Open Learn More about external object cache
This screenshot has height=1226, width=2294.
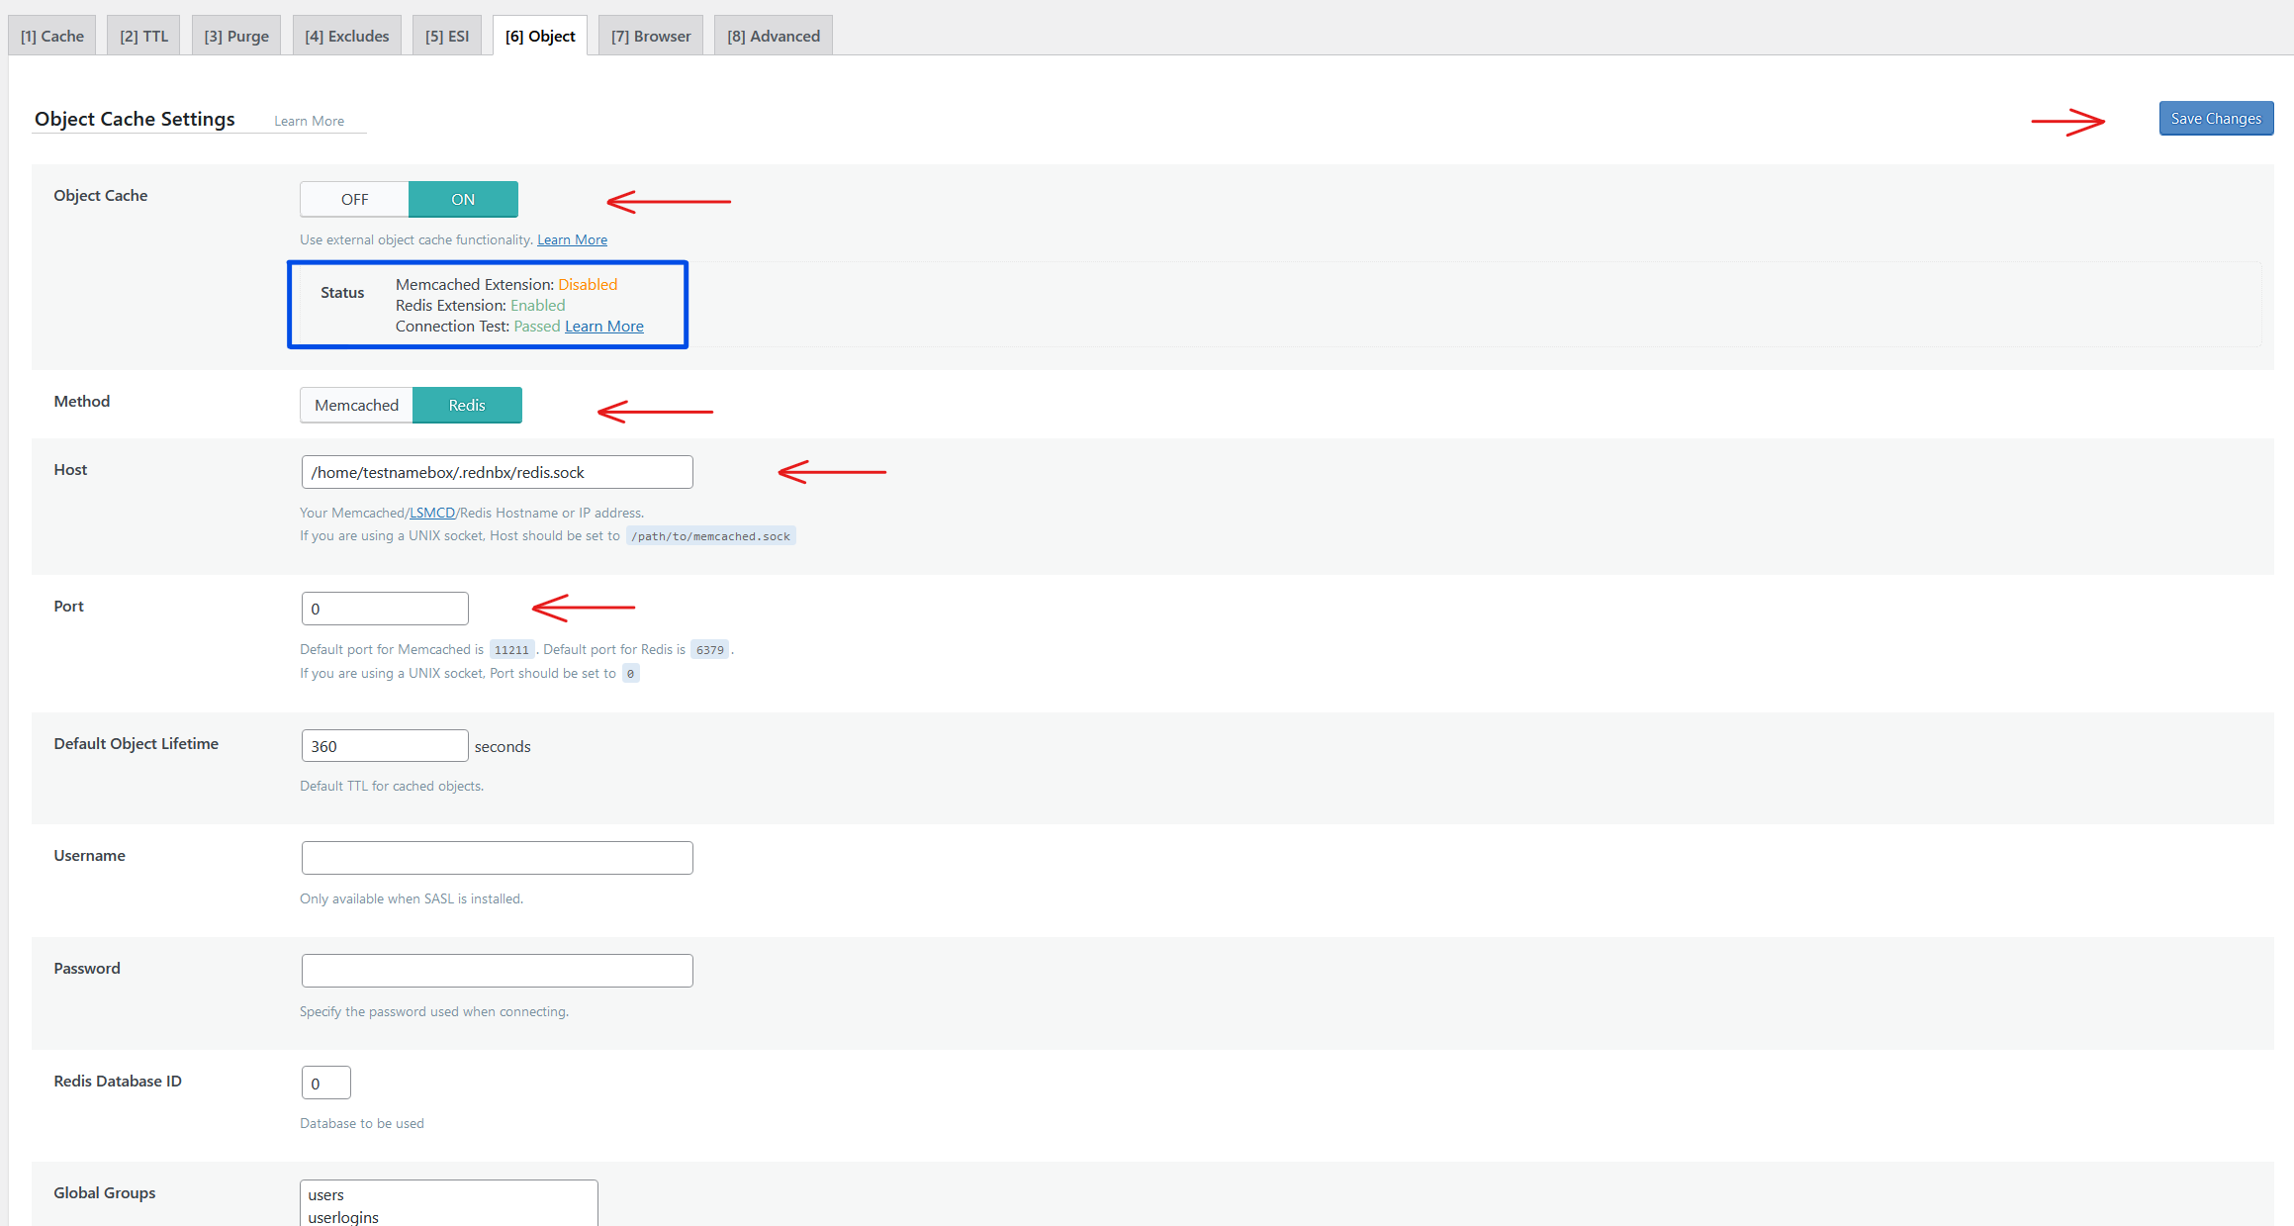pos(572,239)
